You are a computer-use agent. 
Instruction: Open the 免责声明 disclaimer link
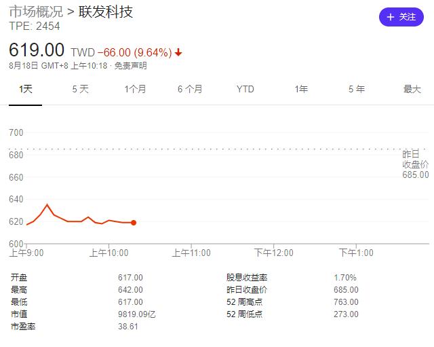(x=131, y=66)
